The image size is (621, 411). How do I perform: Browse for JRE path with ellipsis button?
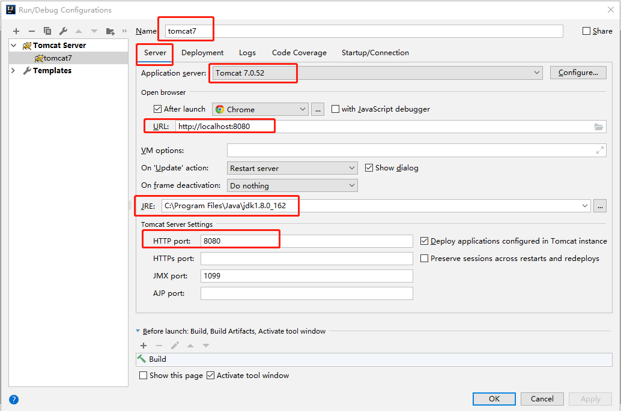pos(600,206)
